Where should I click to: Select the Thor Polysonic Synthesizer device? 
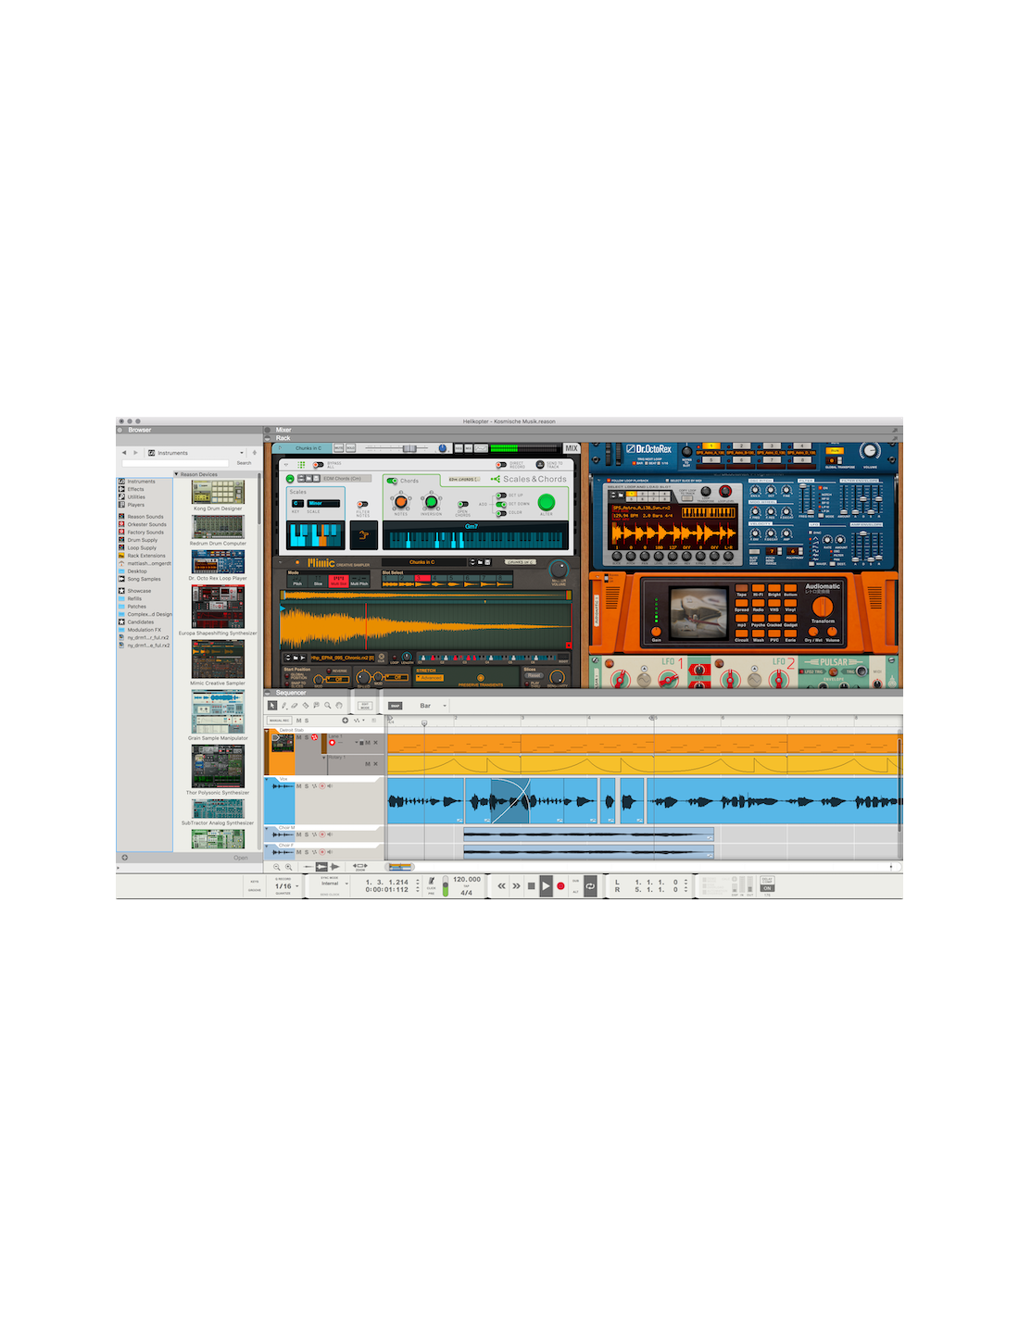(218, 766)
